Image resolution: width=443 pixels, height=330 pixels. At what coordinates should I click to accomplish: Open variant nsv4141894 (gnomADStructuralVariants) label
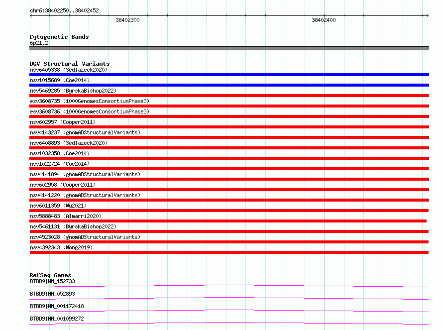(85, 174)
